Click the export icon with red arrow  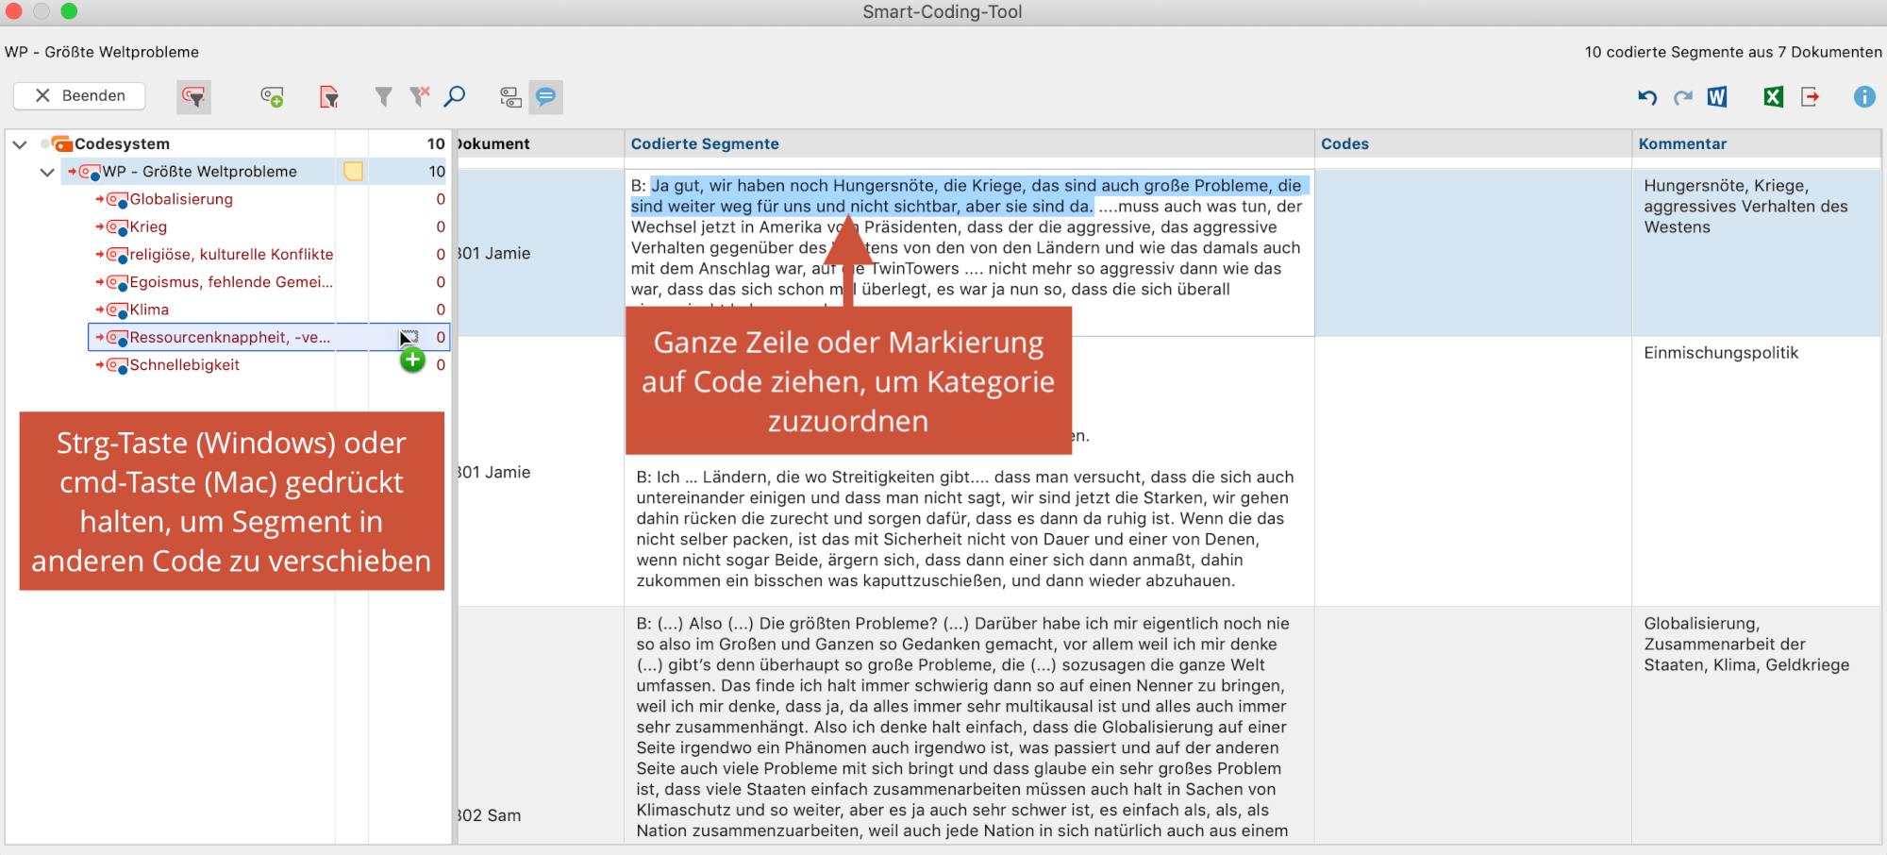[x=1810, y=96]
